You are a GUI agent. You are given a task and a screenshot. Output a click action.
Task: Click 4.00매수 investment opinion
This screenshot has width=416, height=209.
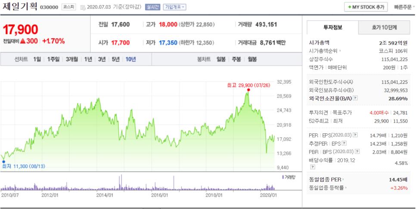[x=379, y=113]
